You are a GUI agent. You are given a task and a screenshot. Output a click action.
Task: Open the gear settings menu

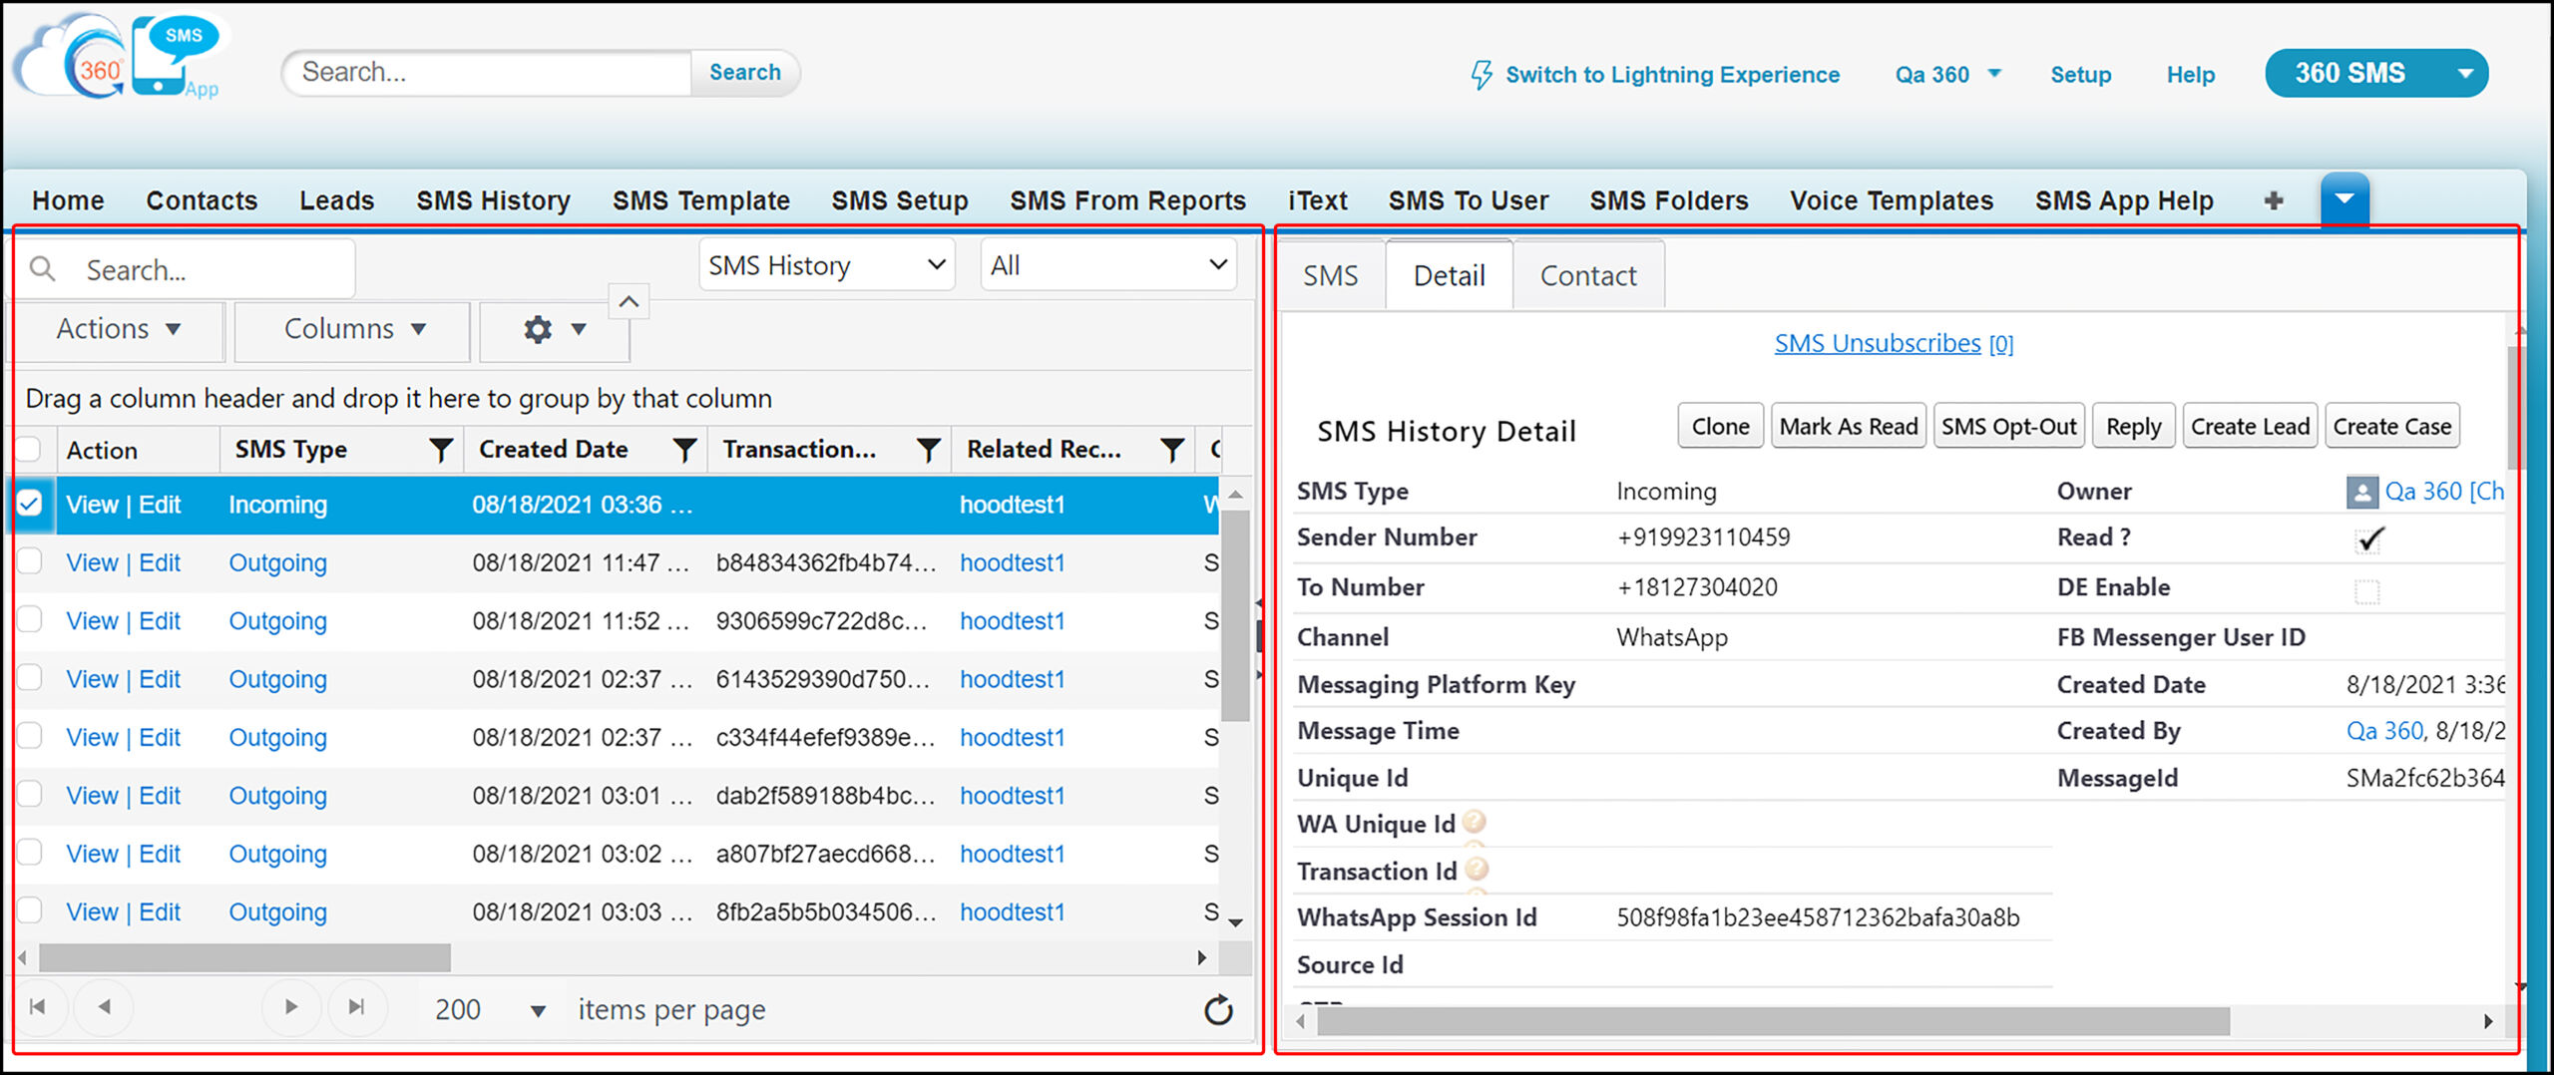click(554, 329)
